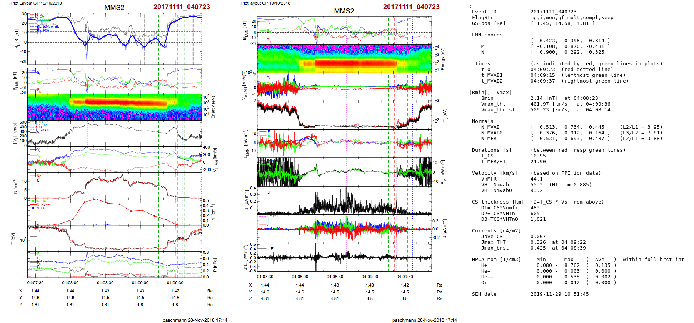Click 04:07:30 time tick on left plot
Image resolution: width=694 pixels, height=323 pixels.
tap(35, 283)
